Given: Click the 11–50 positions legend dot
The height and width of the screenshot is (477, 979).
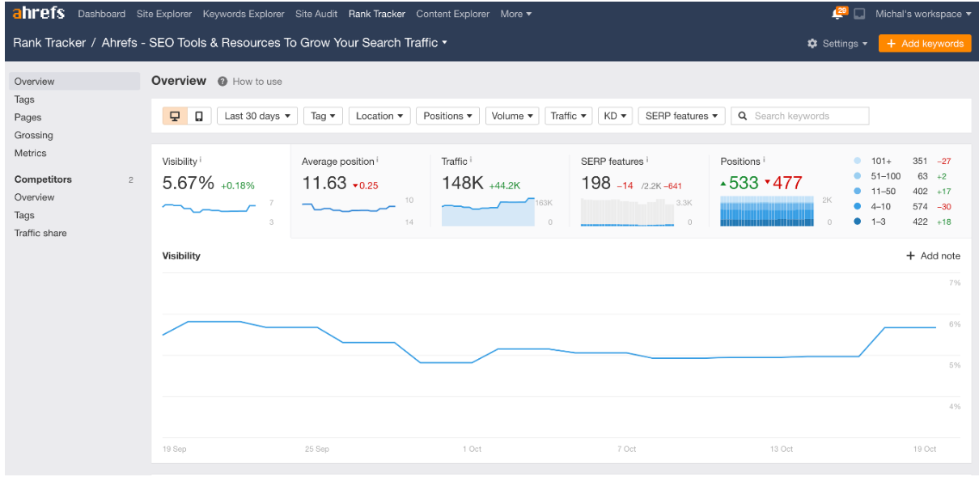Looking at the screenshot, I should (858, 191).
